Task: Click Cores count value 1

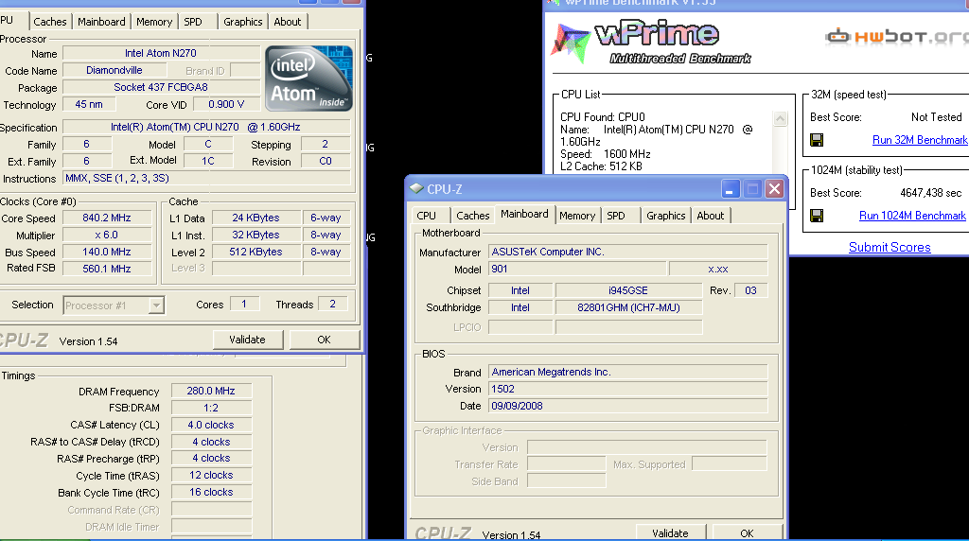Action: 244,304
